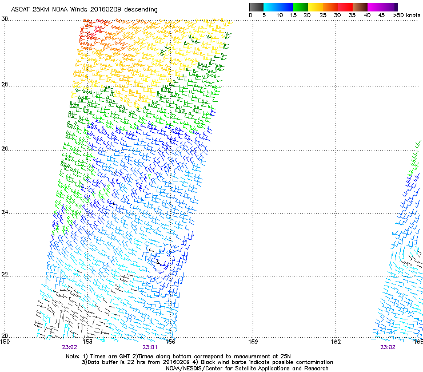Click the note line starting "Note: 1) Times are GMT"

coord(178,357)
